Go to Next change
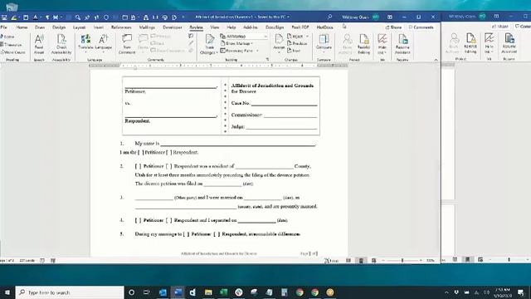 coord(294,51)
